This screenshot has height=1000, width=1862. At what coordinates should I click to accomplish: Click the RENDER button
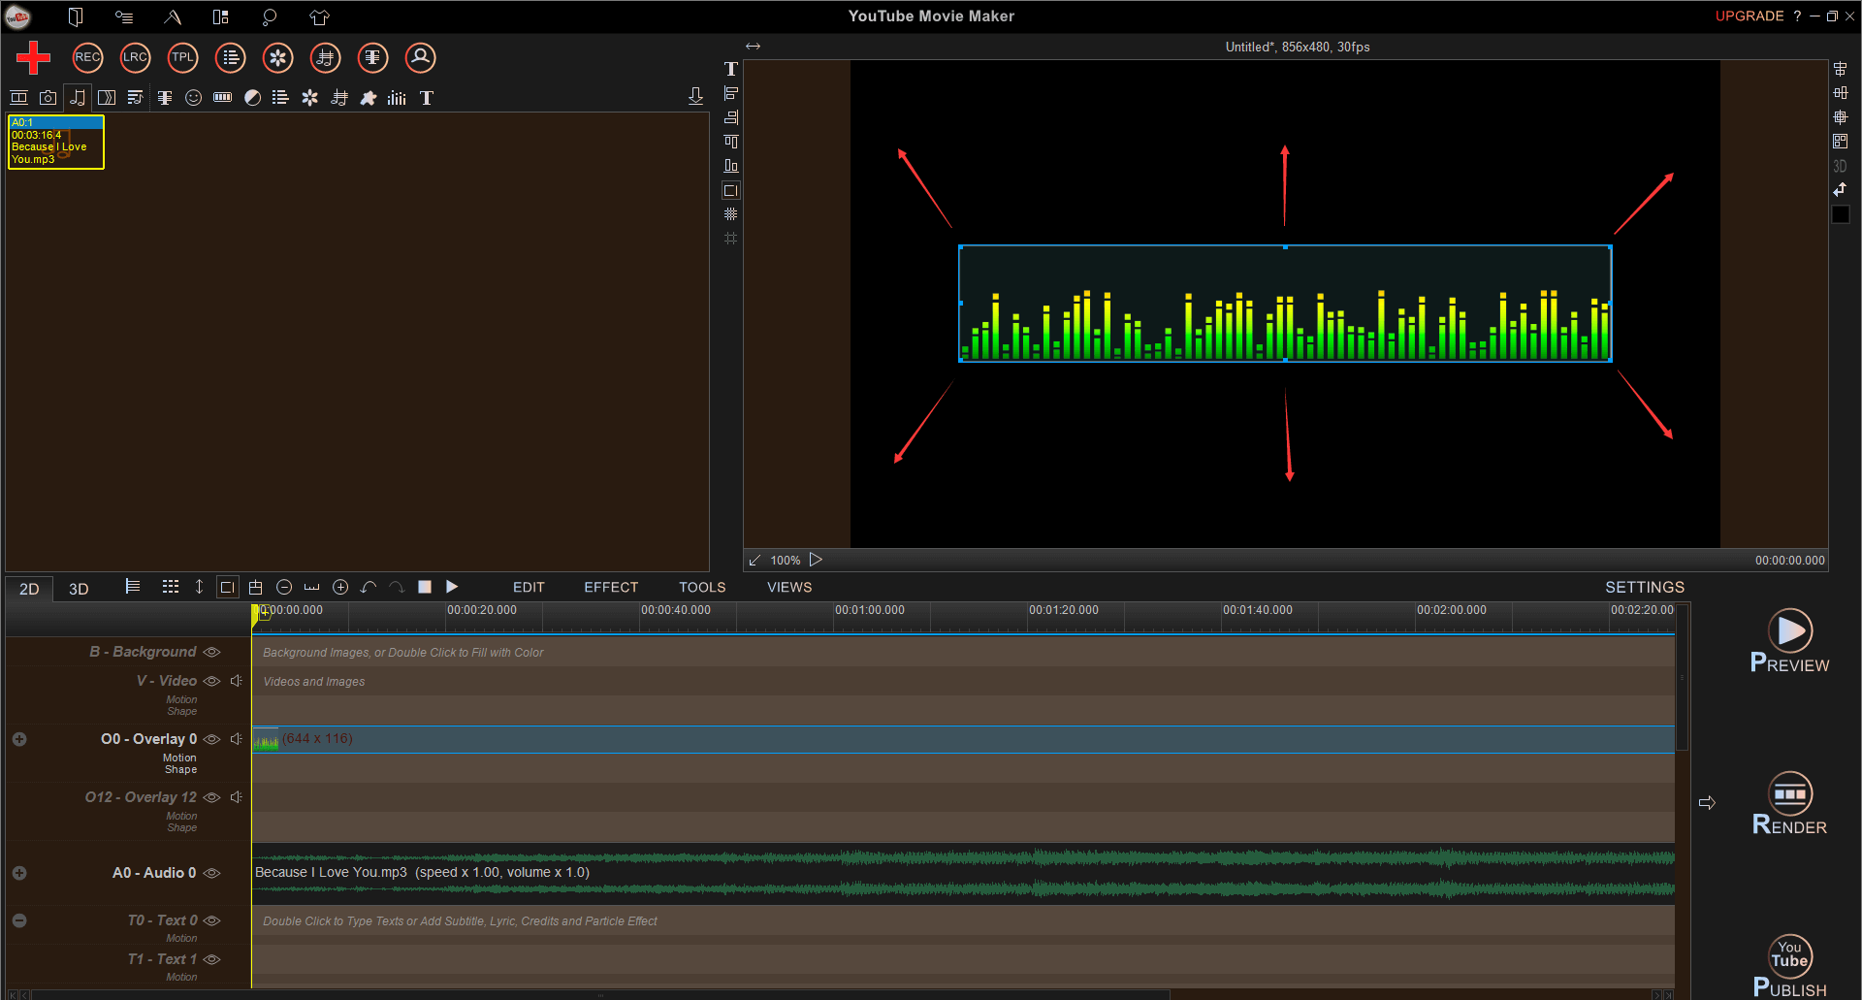click(x=1790, y=803)
